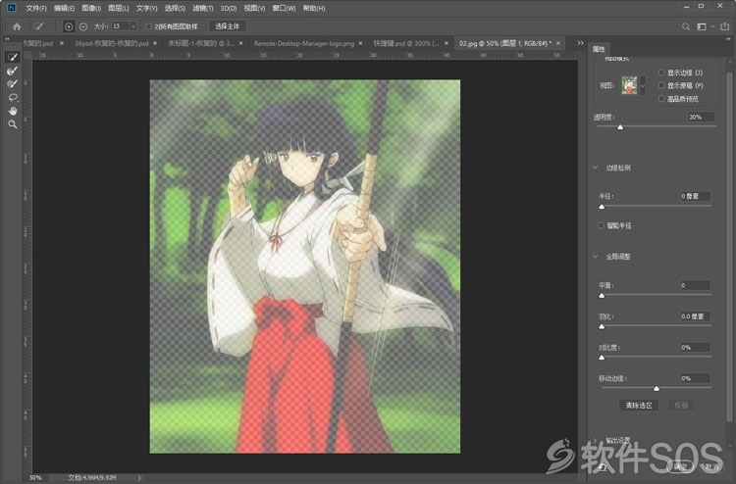The width and height of the screenshot is (736, 484).
Task: Enable 显示边缘 (J) checkbox
Action: tap(661, 73)
